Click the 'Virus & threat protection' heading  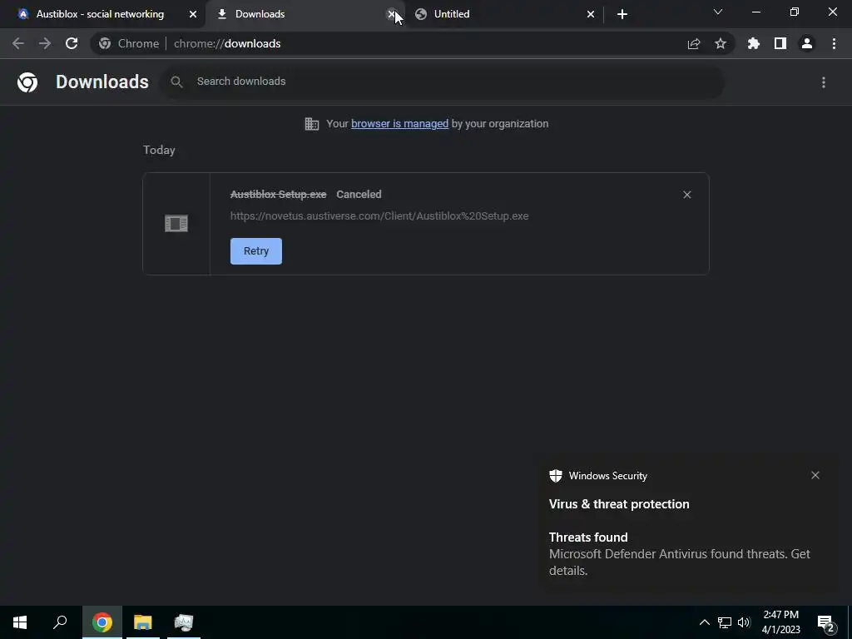click(x=619, y=504)
